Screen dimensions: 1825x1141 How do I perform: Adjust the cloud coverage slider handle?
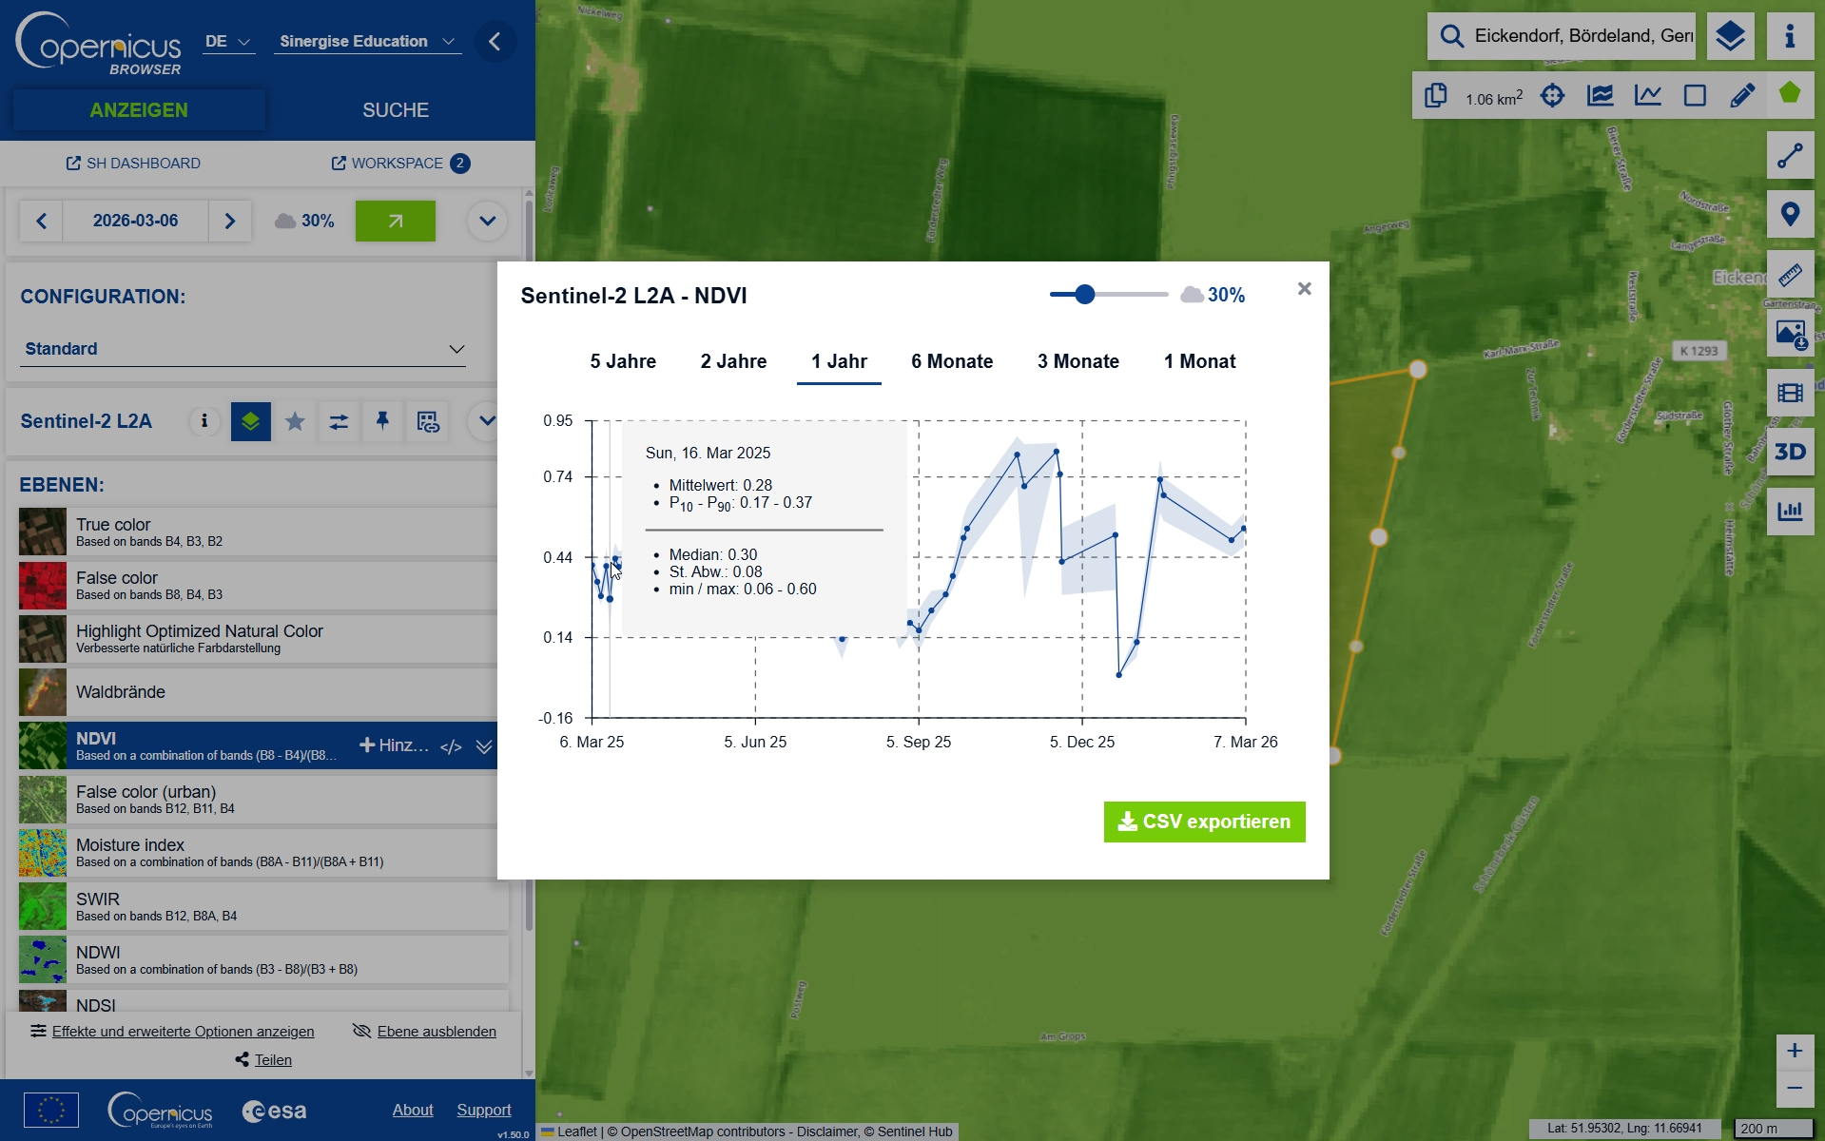(1085, 295)
